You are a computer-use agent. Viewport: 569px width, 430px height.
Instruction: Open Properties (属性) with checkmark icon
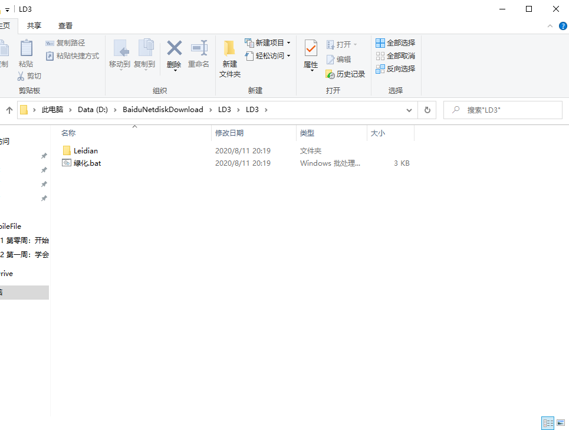[x=311, y=48]
